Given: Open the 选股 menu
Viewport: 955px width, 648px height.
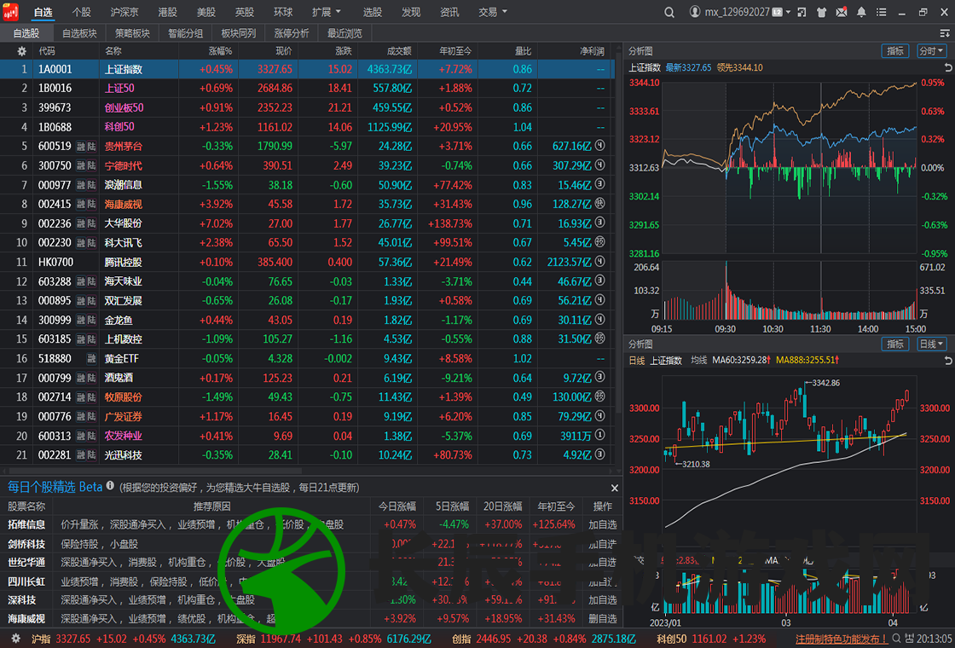Looking at the screenshot, I should tap(373, 12).
